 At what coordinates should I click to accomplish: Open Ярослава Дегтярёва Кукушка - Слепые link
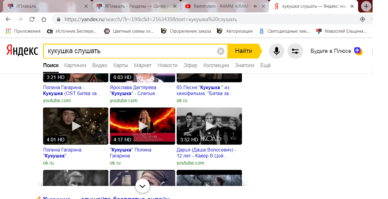coord(134,91)
